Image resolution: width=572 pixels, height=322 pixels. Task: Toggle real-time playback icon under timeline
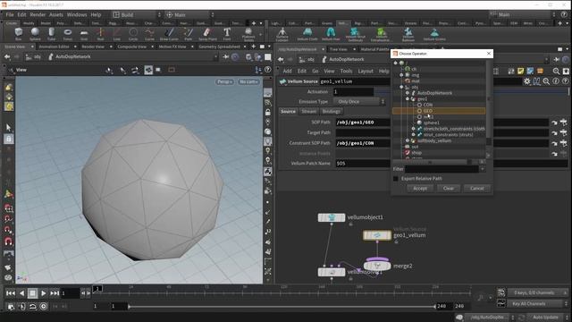(44, 306)
